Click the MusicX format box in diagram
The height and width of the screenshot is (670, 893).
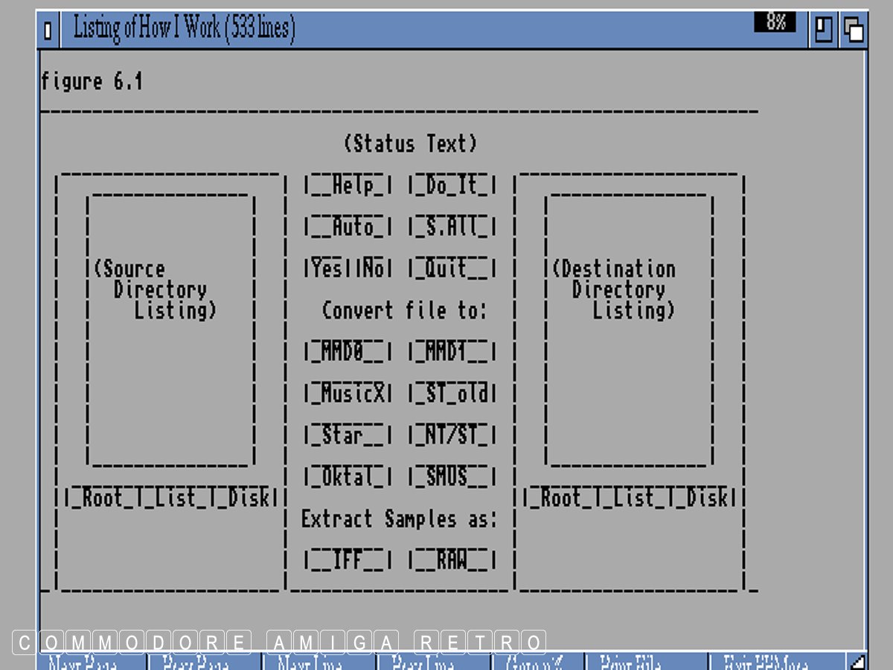click(348, 393)
